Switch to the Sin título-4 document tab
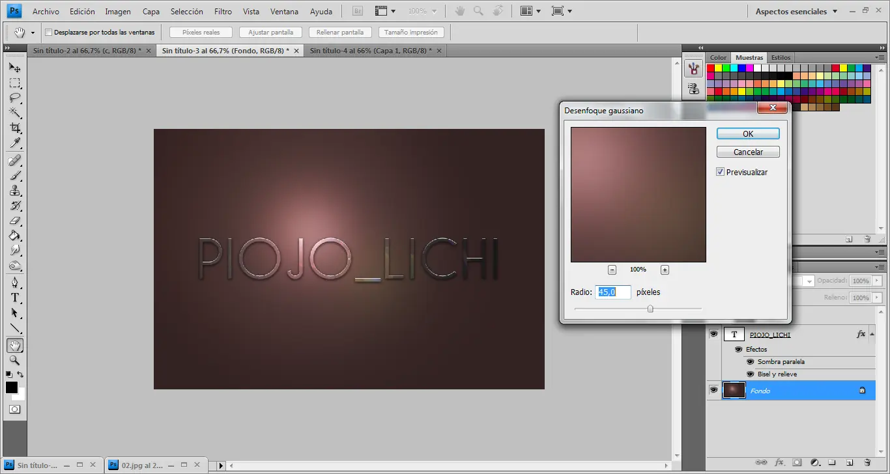The height and width of the screenshot is (474, 890). coord(369,50)
